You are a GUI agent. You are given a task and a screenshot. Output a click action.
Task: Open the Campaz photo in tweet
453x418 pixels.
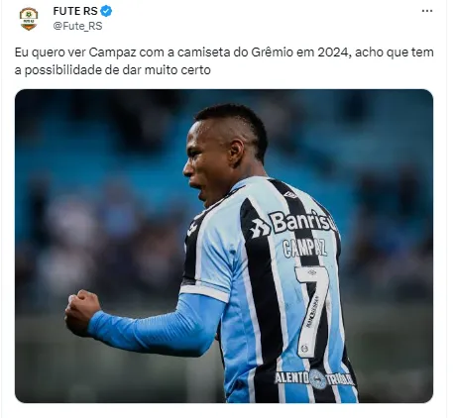pyautogui.click(x=224, y=246)
